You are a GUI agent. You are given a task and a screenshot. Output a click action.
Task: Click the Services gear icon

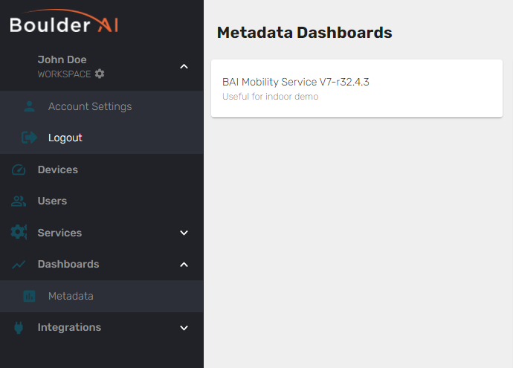(x=19, y=233)
